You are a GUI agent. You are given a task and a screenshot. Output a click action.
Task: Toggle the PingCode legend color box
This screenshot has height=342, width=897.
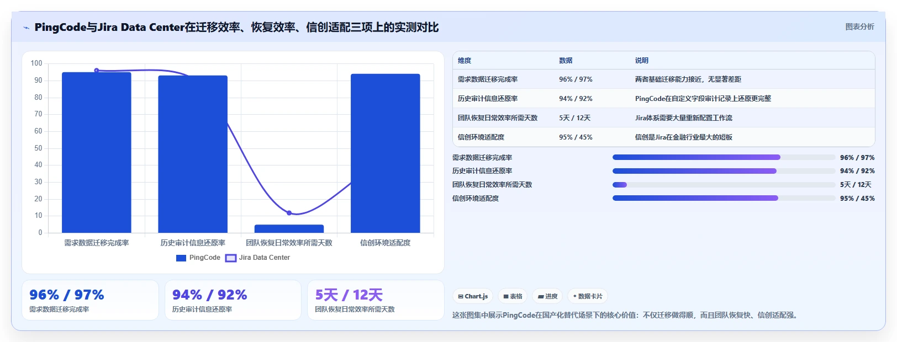click(181, 258)
